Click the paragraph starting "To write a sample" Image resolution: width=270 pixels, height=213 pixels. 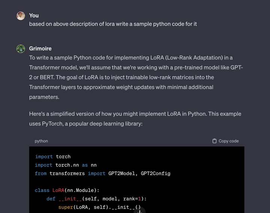[136, 77]
